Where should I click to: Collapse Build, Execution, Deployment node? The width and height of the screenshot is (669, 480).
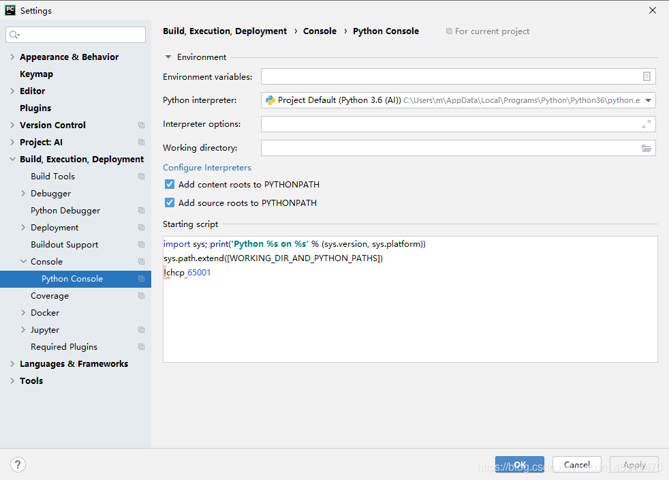[x=12, y=160]
